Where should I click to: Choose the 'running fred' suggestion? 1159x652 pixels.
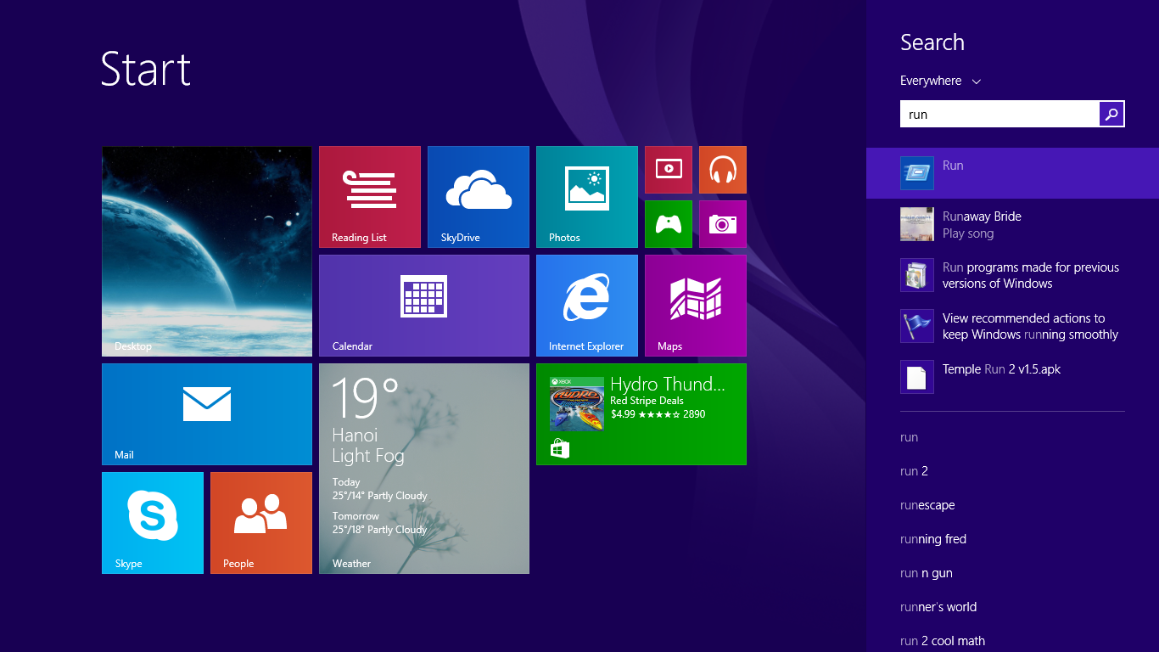pos(933,539)
